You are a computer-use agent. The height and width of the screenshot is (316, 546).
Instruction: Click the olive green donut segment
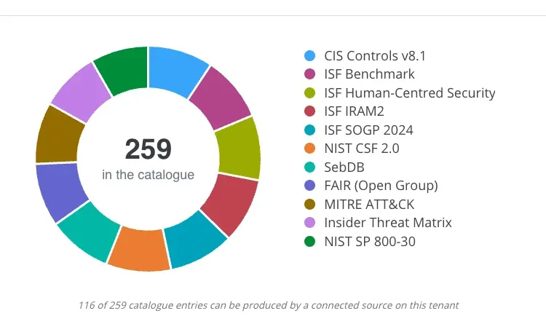(x=240, y=148)
